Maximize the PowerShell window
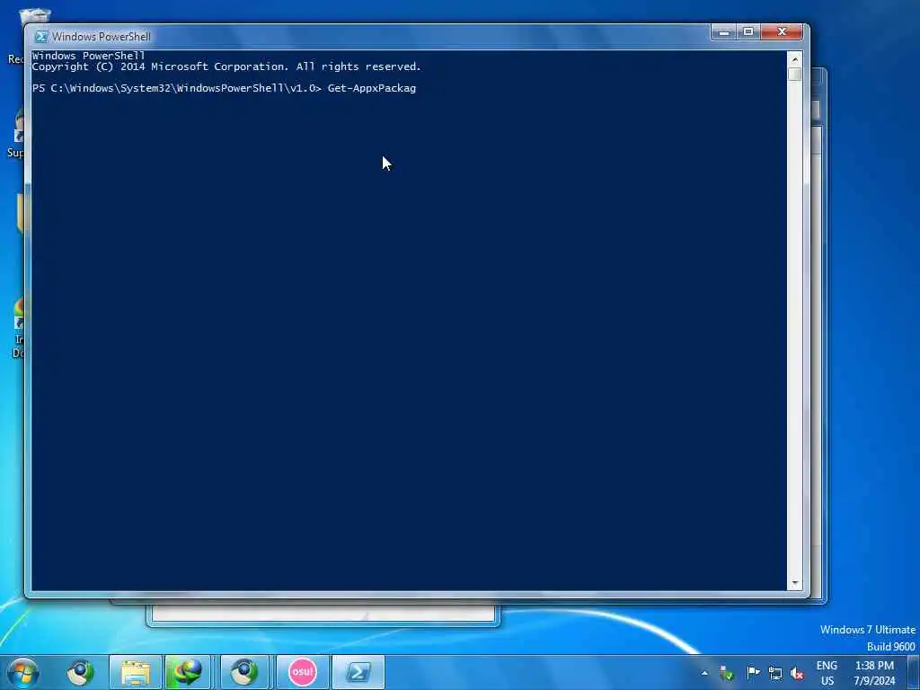This screenshot has height=690, width=920. point(748,31)
